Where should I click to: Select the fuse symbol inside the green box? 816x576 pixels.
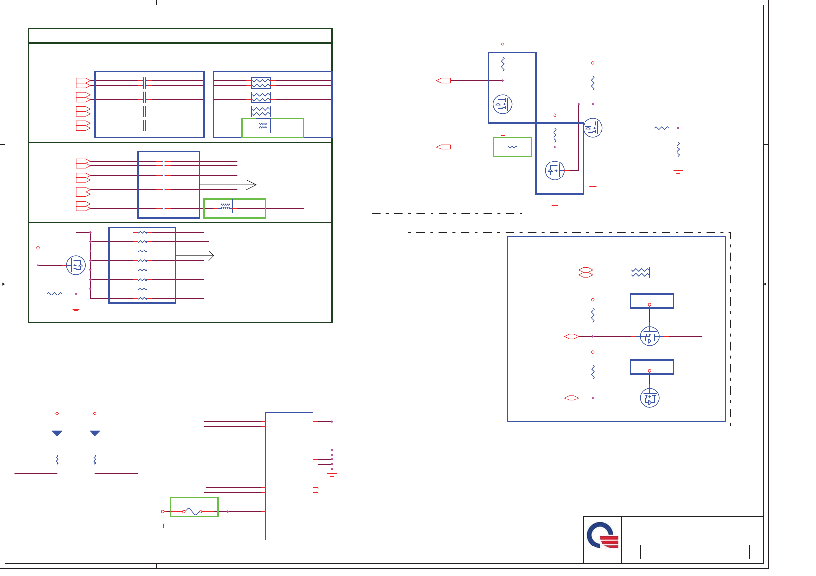point(192,511)
